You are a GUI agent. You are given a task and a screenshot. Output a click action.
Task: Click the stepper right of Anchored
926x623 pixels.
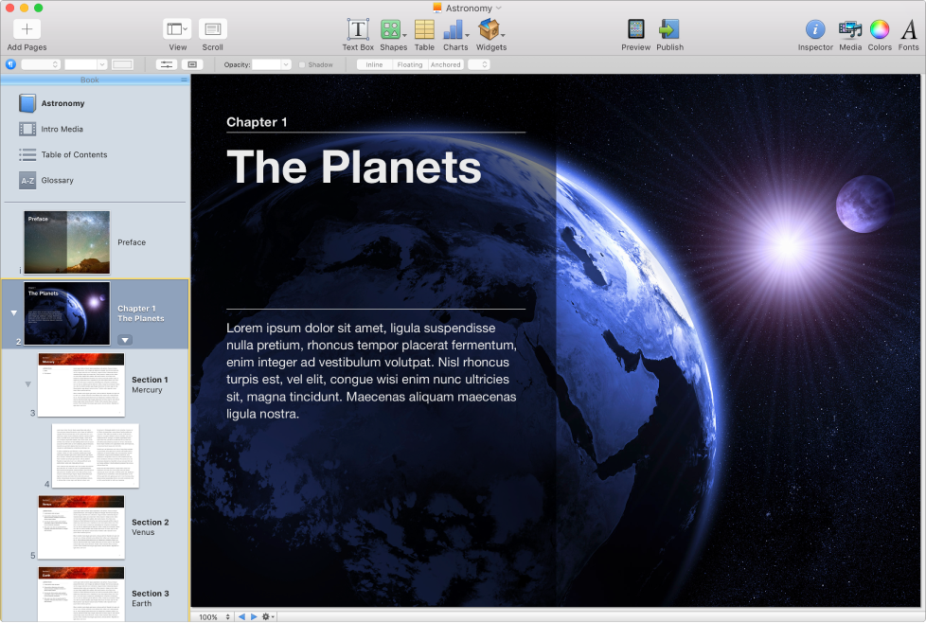click(479, 65)
